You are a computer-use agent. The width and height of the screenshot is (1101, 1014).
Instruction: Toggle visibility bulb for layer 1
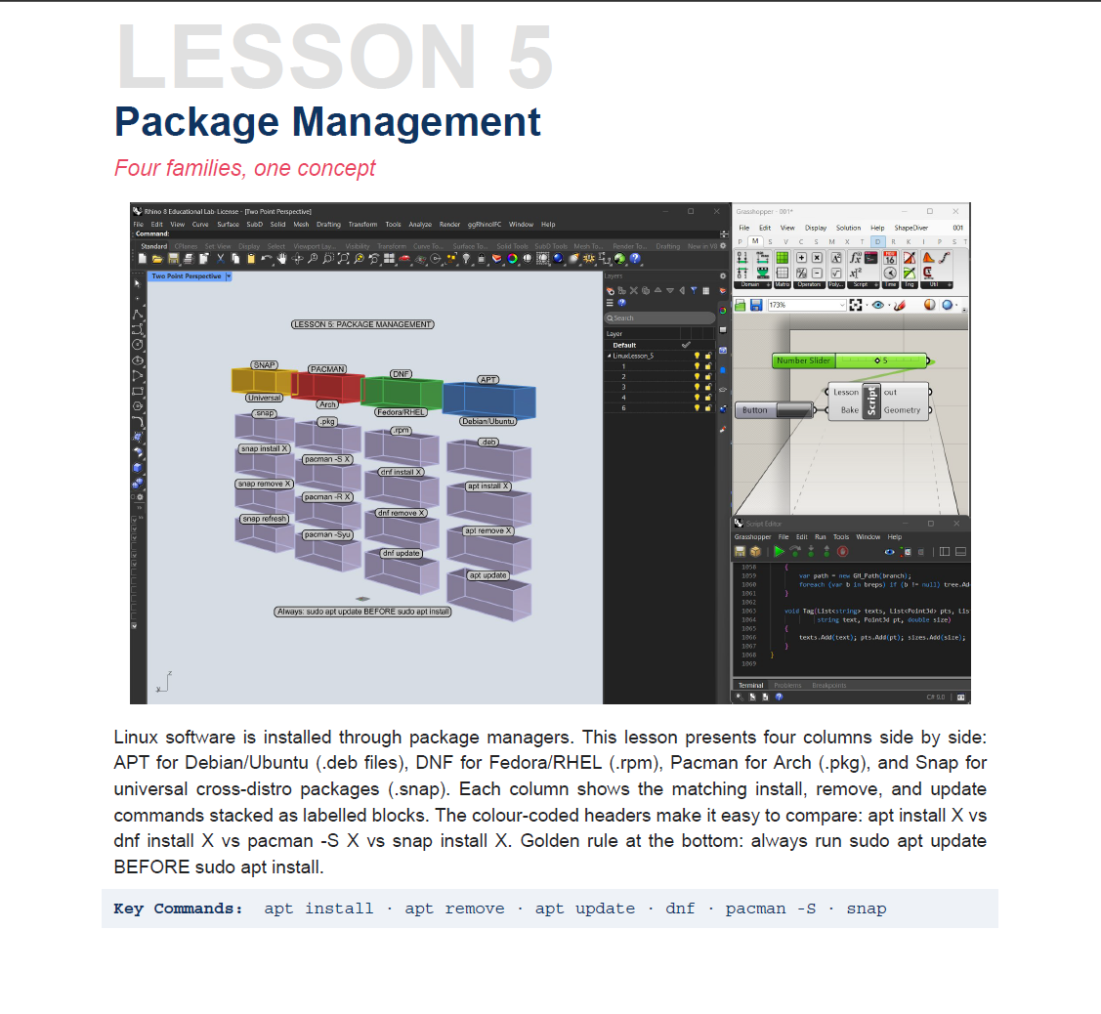coord(698,366)
